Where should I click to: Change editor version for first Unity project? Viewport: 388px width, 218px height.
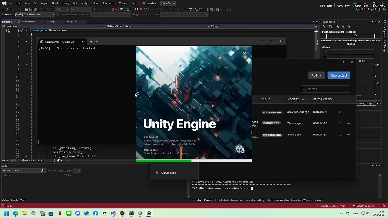[340, 112]
